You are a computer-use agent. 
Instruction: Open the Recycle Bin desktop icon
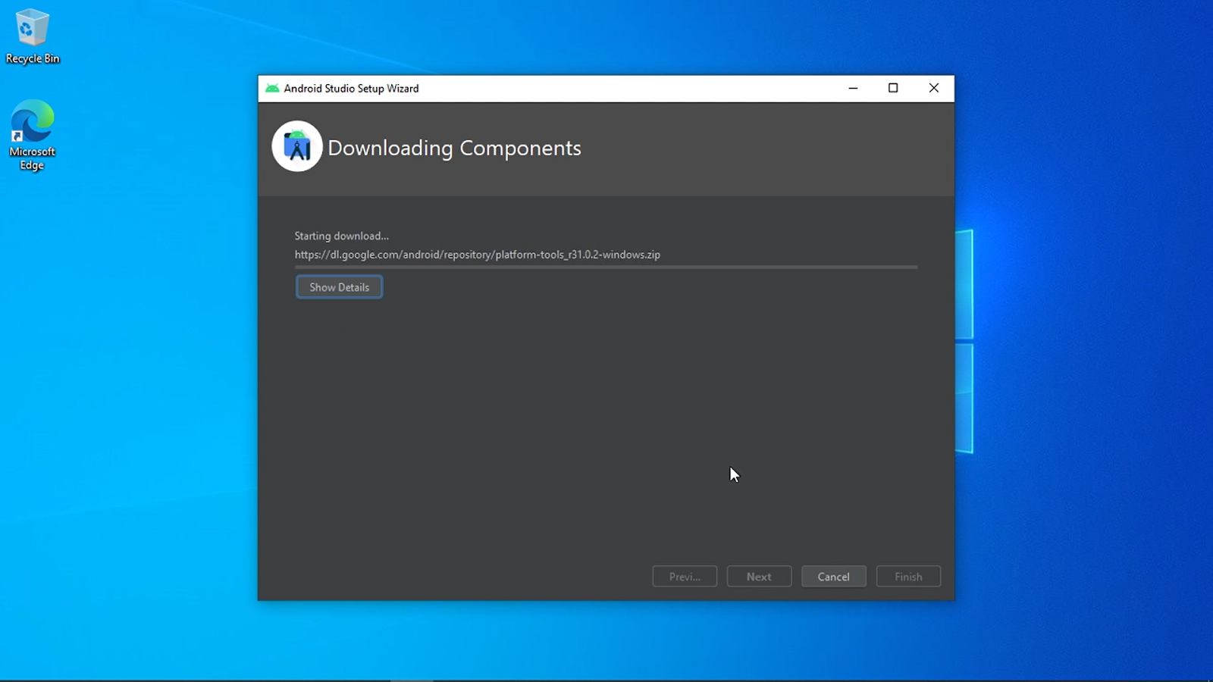coord(32,36)
